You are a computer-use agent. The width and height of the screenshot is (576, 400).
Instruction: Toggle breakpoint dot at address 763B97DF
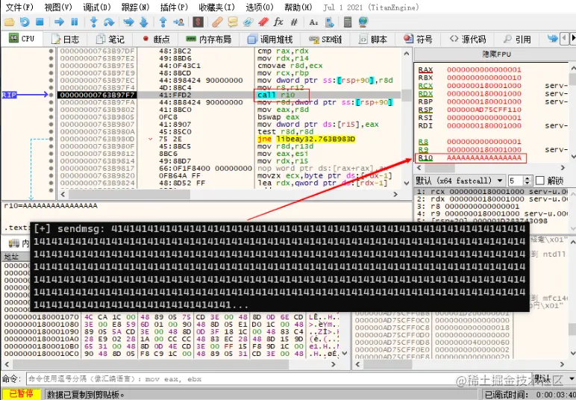coord(51,51)
